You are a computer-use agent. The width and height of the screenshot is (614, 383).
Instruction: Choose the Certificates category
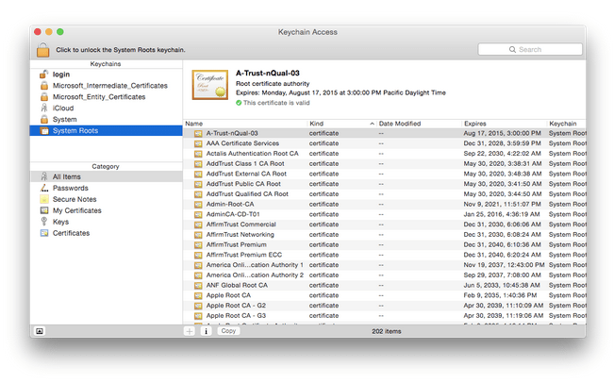tap(107, 233)
